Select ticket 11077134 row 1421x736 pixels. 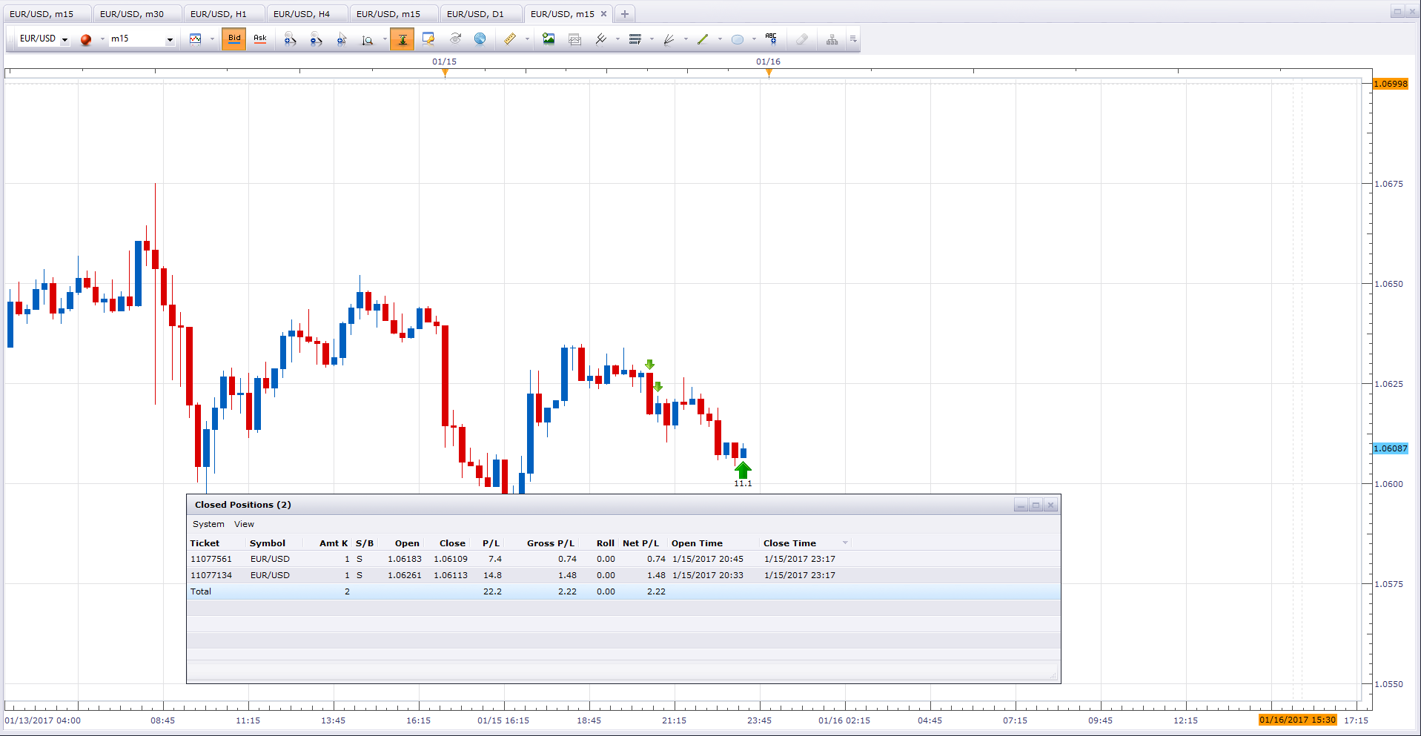(x=623, y=575)
